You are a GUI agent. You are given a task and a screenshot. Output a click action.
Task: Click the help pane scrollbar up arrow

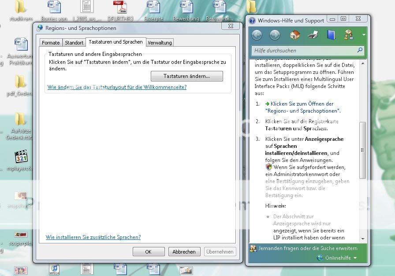363,64
